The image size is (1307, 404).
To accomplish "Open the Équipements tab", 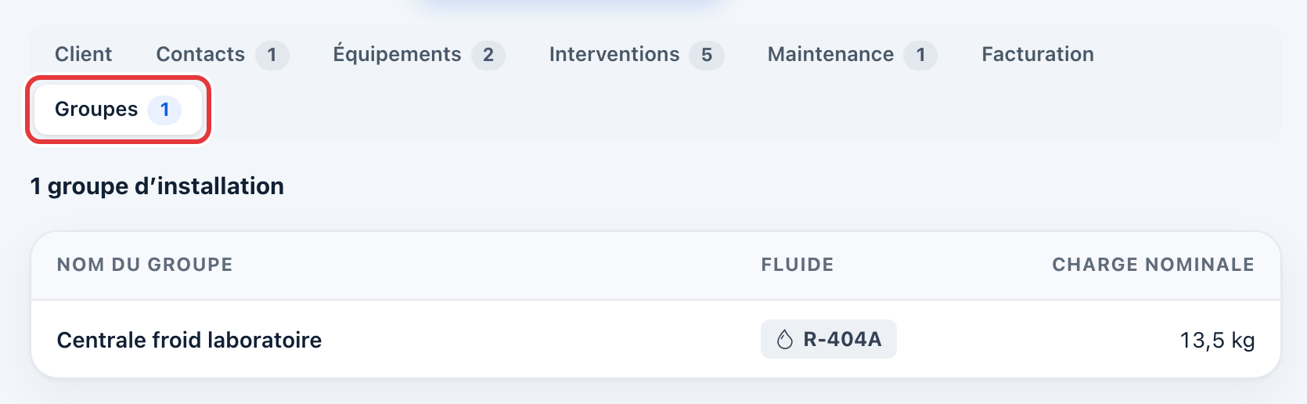I will coord(419,54).
